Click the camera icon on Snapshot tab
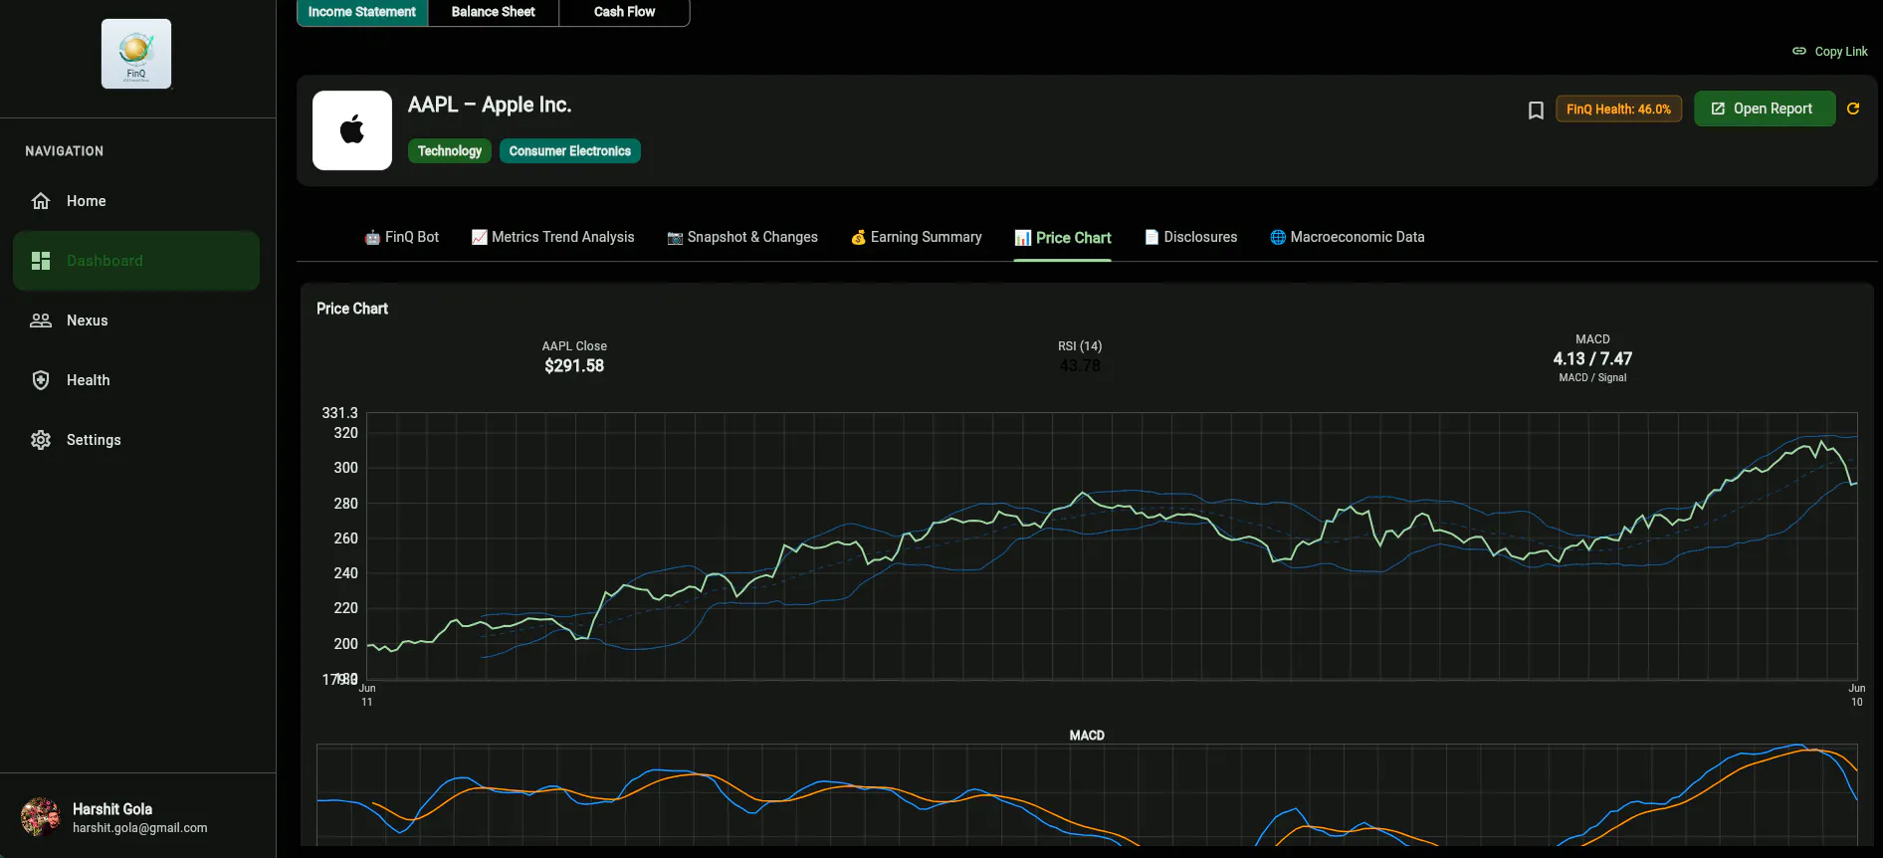Viewport: 1883px width, 858px height. [x=675, y=237]
